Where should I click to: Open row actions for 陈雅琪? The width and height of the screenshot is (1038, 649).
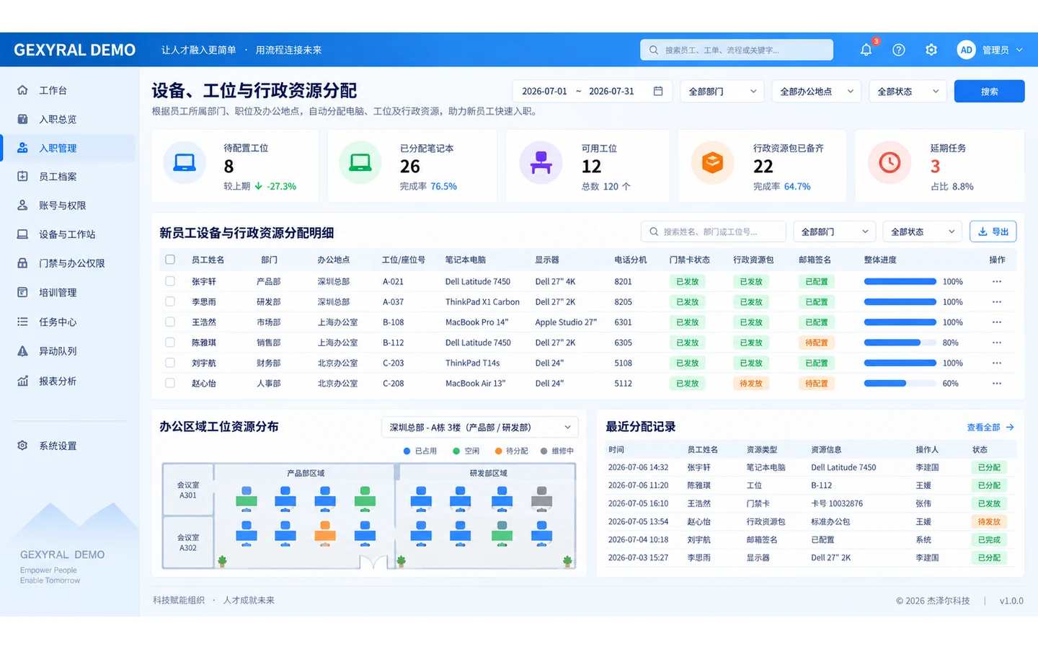pos(997,343)
